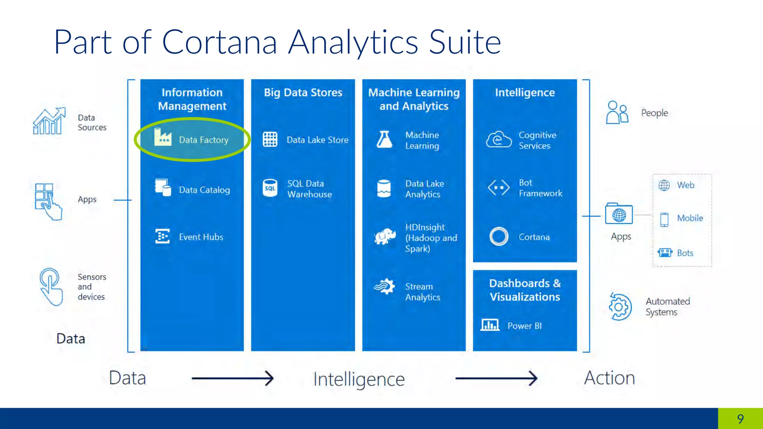
Task: Click the Cognitive Services label
Action: click(x=537, y=140)
